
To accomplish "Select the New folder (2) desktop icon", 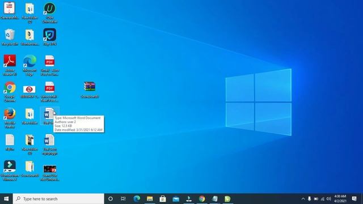I will [x=29, y=9].
